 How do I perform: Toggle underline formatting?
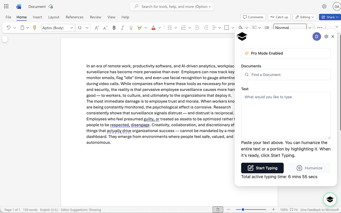(x=131, y=28)
